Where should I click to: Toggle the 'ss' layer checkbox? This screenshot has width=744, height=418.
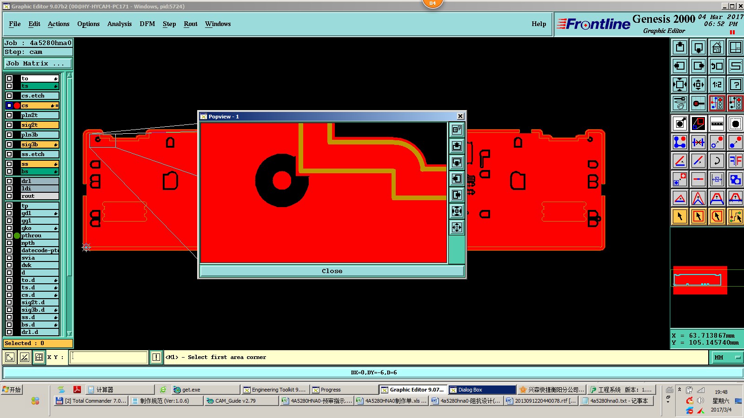9,164
